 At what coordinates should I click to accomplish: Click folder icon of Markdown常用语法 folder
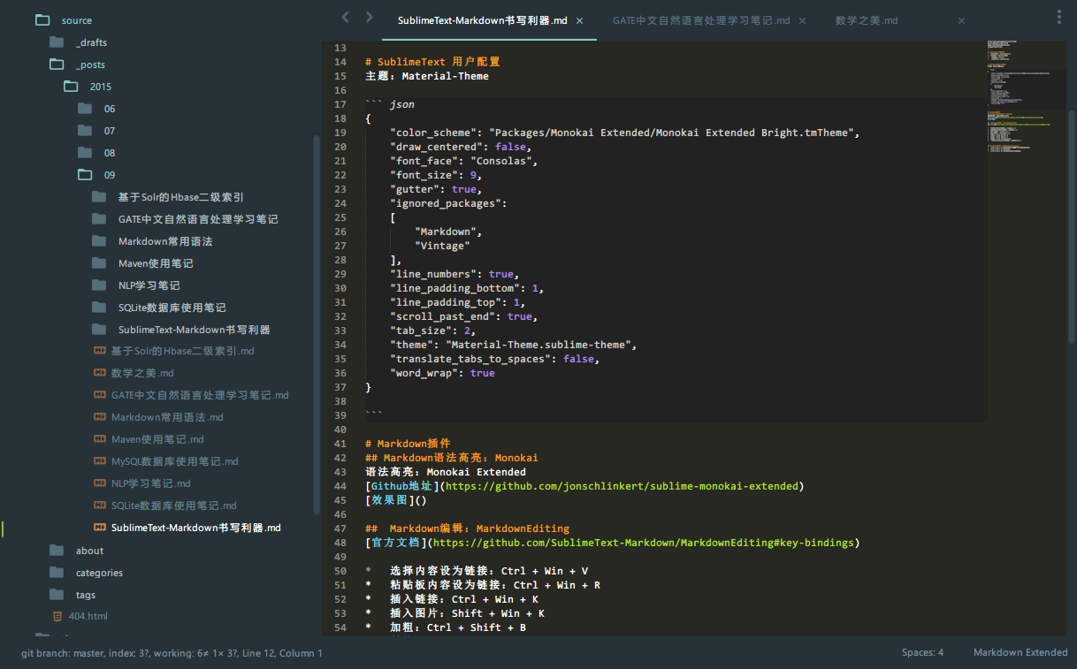point(99,240)
